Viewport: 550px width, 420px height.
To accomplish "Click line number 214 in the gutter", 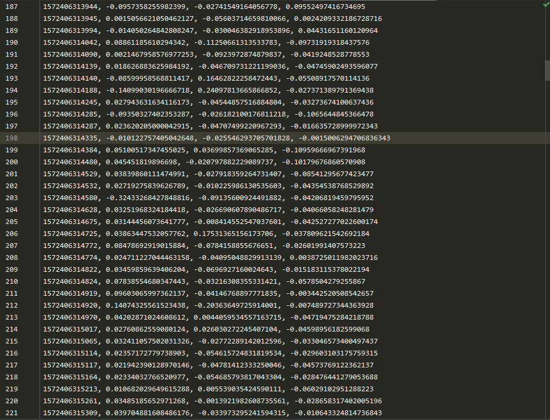I will tap(11, 329).
